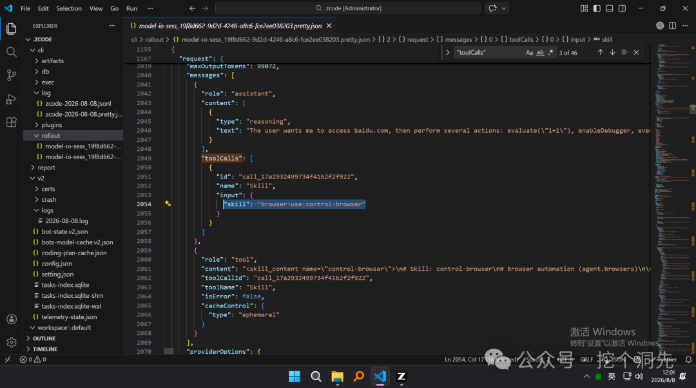Viewport: 696px width, 388px height.
Task: Open editor More Actions ellipsis
Action: (x=685, y=26)
